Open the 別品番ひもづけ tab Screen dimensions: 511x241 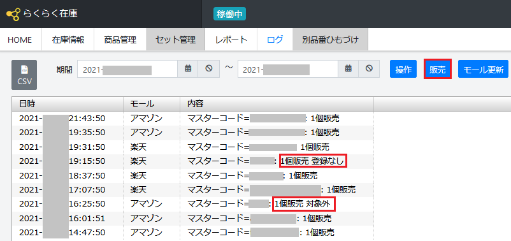(x=330, y=40)
